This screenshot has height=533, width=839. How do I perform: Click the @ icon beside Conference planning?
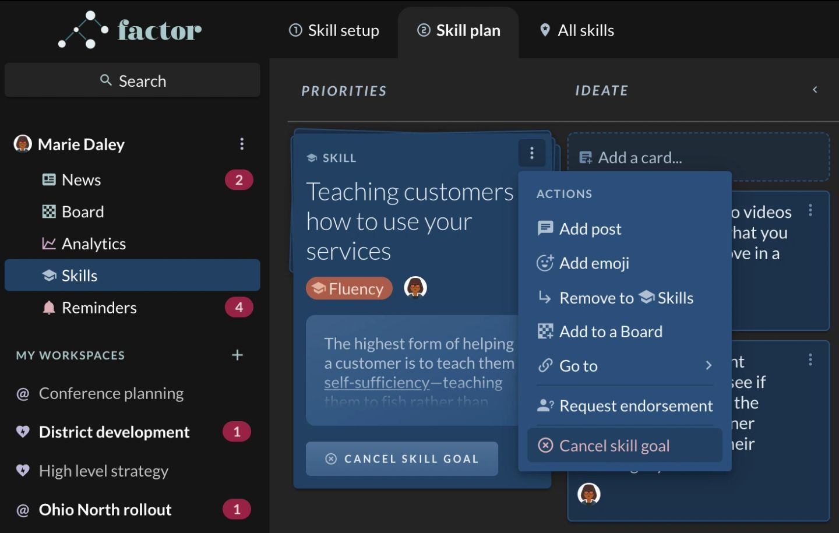click(x=23, y=394)
